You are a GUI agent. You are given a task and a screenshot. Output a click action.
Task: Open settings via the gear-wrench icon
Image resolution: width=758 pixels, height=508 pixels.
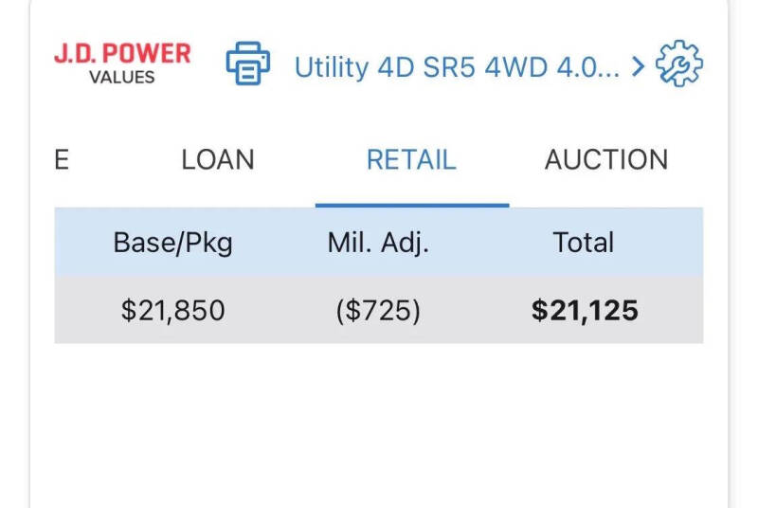(679, 64)
